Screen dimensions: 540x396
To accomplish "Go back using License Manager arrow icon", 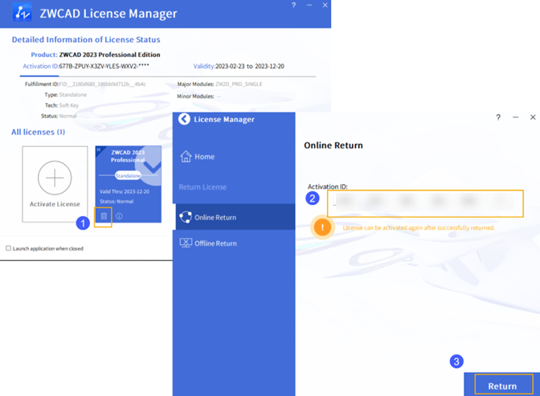I will pyautogui.click(x=184, y=119).
